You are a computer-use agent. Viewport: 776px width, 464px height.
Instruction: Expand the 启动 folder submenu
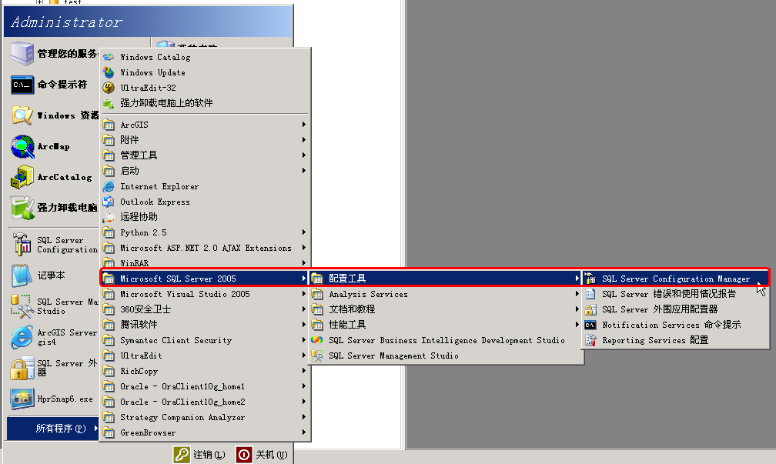(205, 171)
